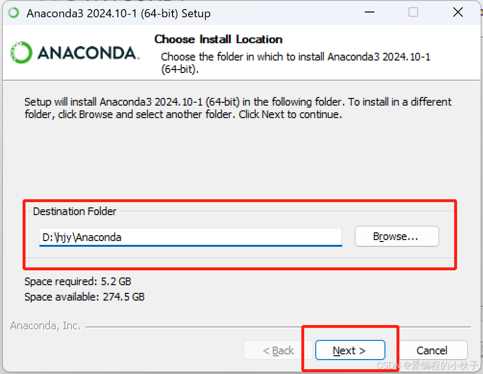483x374 pixels.
Task: Cancel the Anaconda installation
Action: coord(432,350)
